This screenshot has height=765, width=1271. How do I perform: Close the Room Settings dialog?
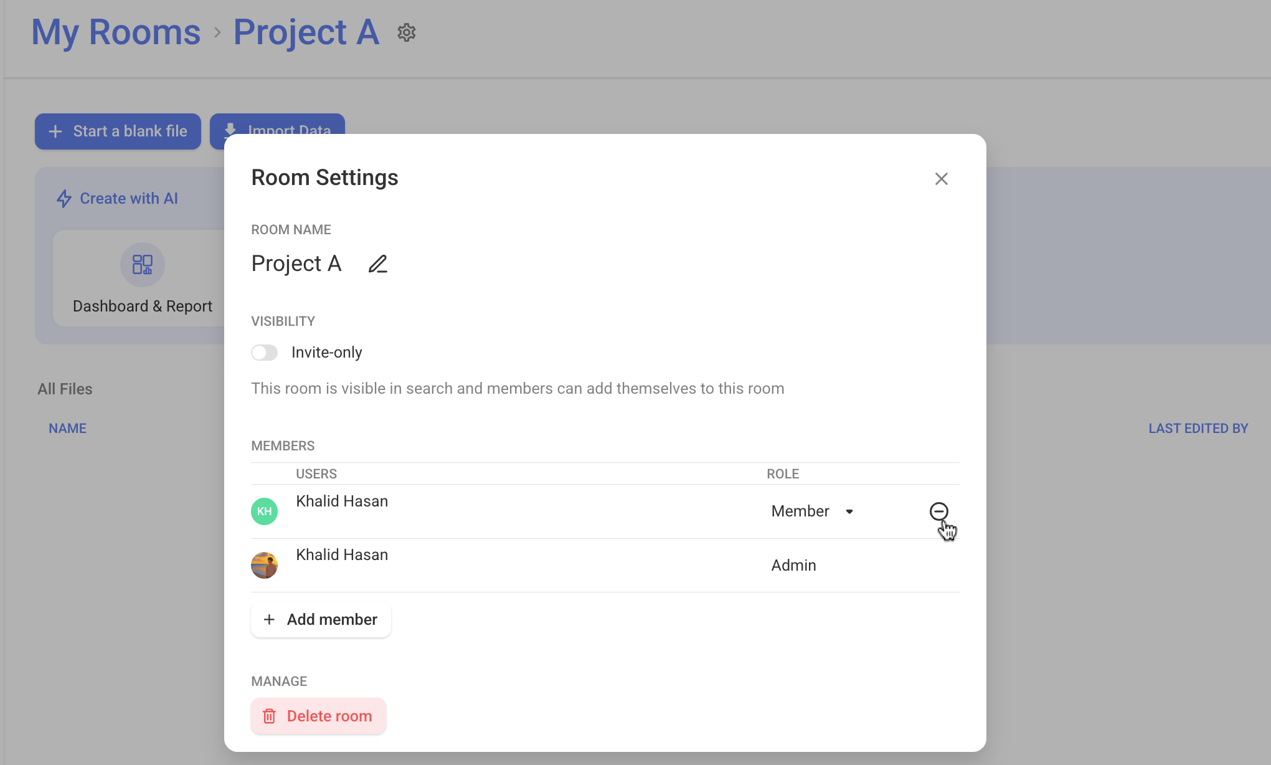[941, 179]
